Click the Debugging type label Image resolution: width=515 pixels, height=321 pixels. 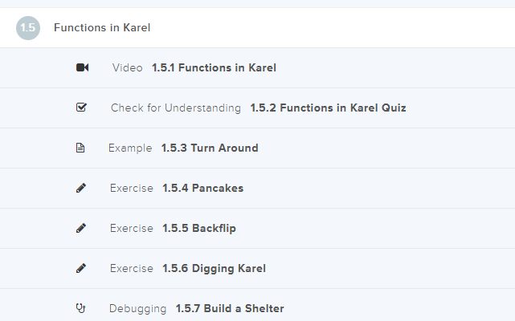pos(138,309)
